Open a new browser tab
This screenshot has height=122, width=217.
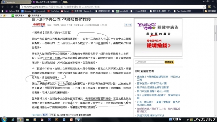click(x=65, y=2)
